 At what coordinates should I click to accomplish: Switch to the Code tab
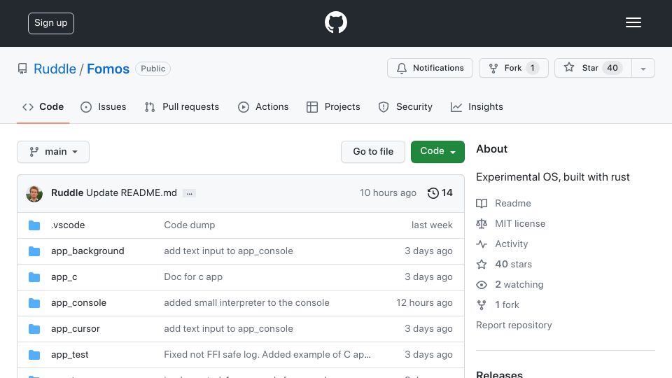pos(43,106)
